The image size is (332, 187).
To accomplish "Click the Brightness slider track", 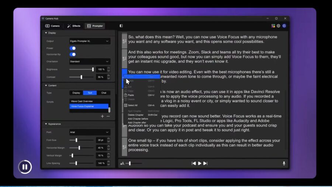I will pyautogui.click(x=81, y=69).
